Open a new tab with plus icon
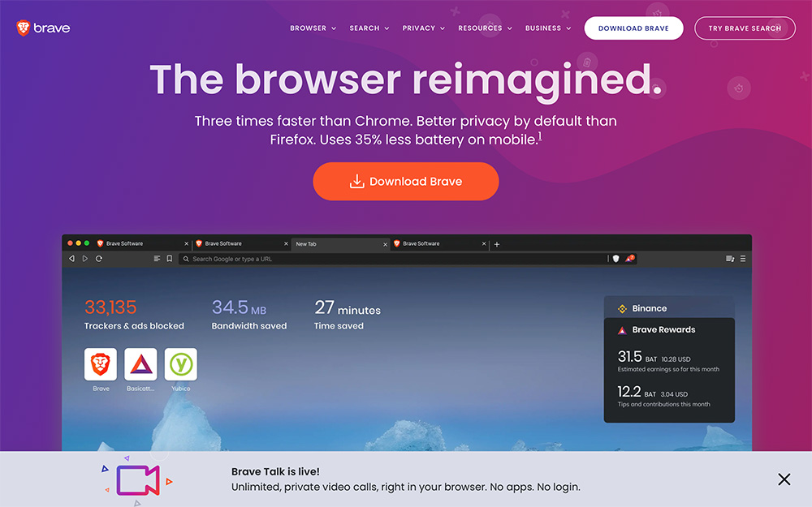This screenshot has height=507, width=812. pyautogui.click(x=497, y=244)
